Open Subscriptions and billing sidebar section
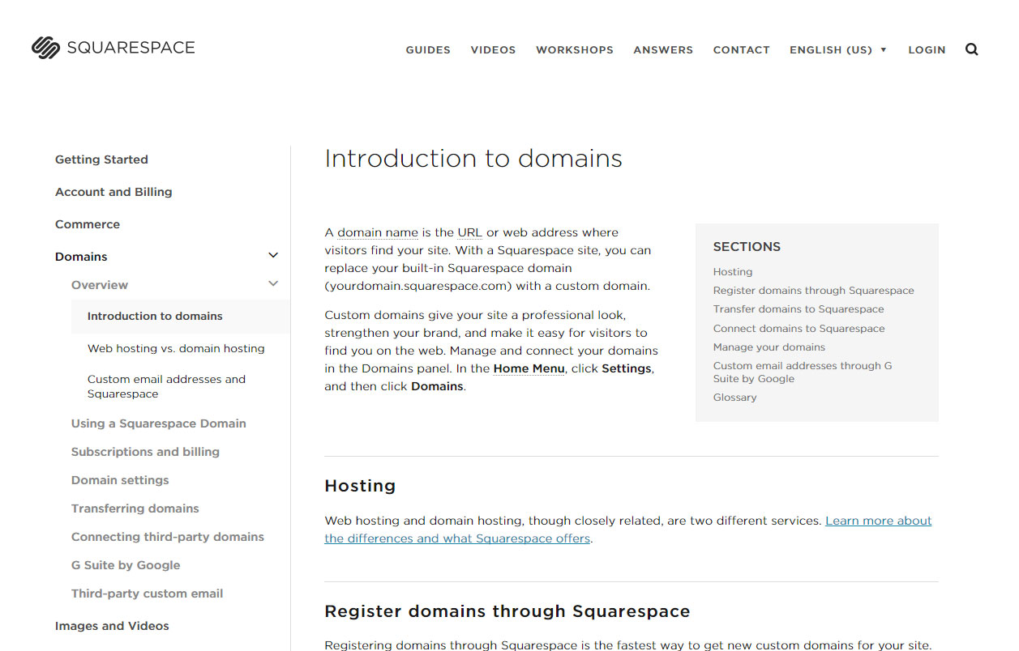1019x651 pixels. click(x=145, y=452)
